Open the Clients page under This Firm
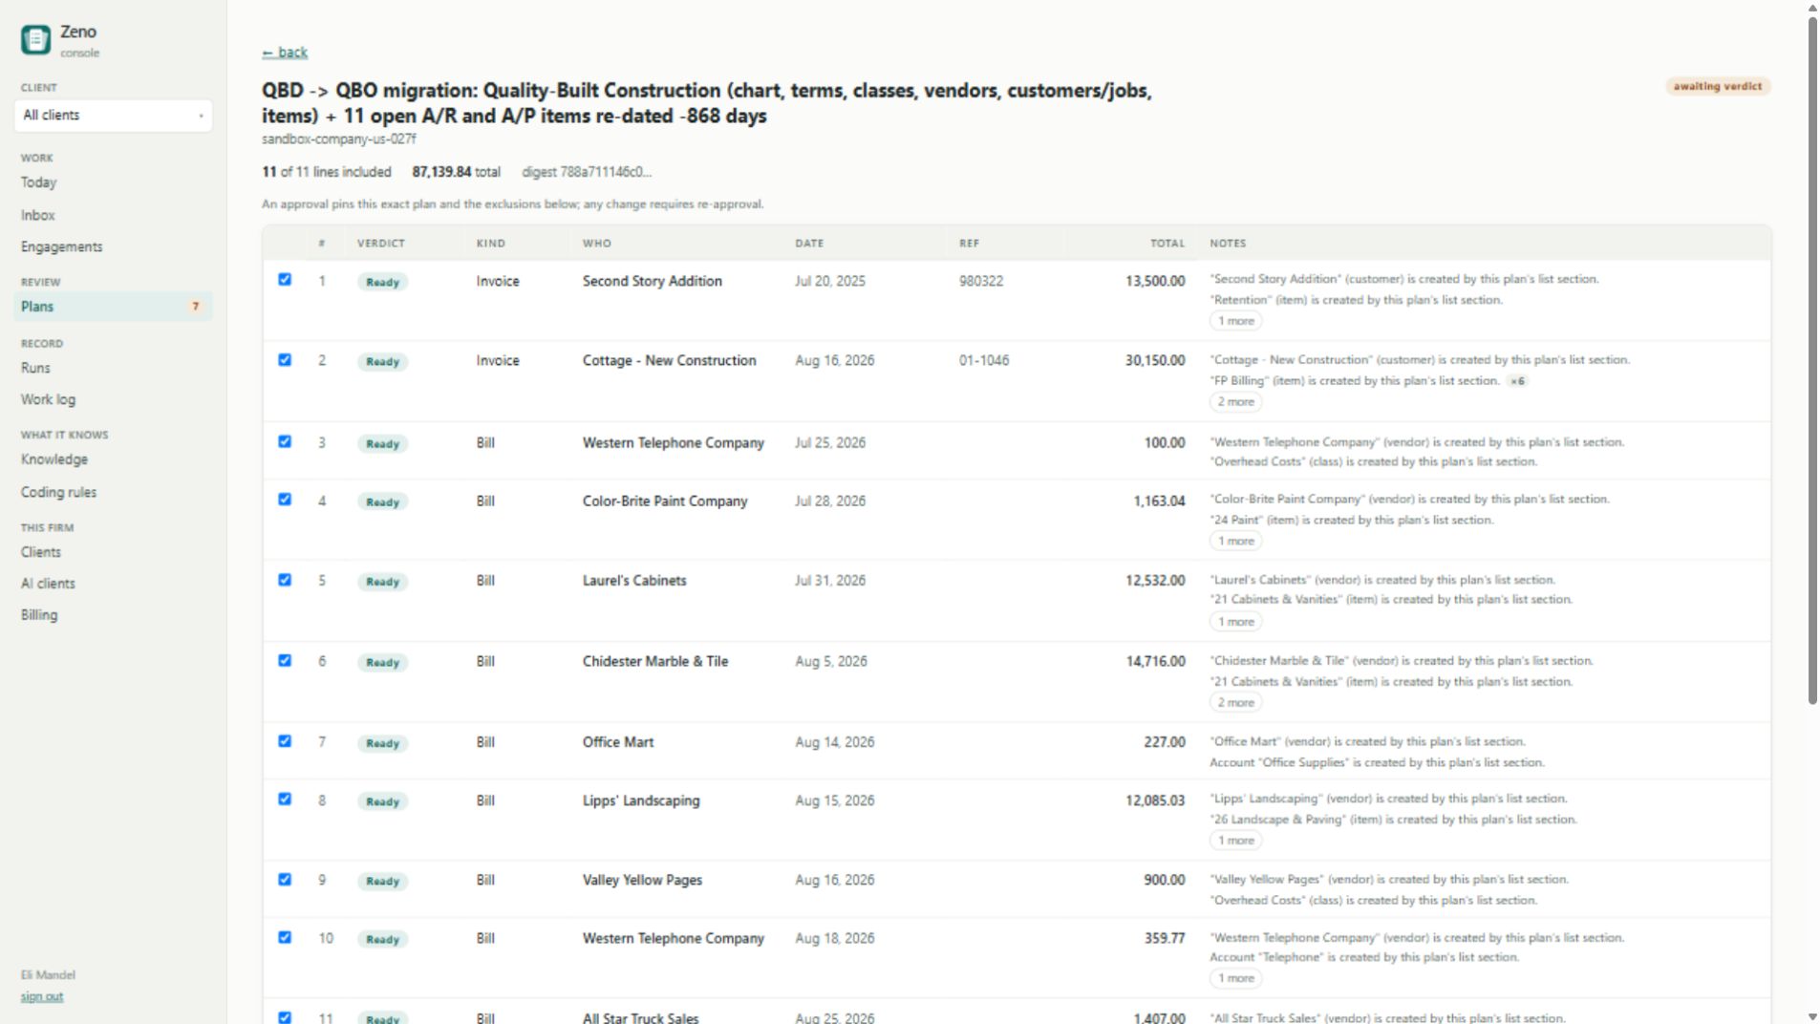The image size is (1820, 1024). 41,552
